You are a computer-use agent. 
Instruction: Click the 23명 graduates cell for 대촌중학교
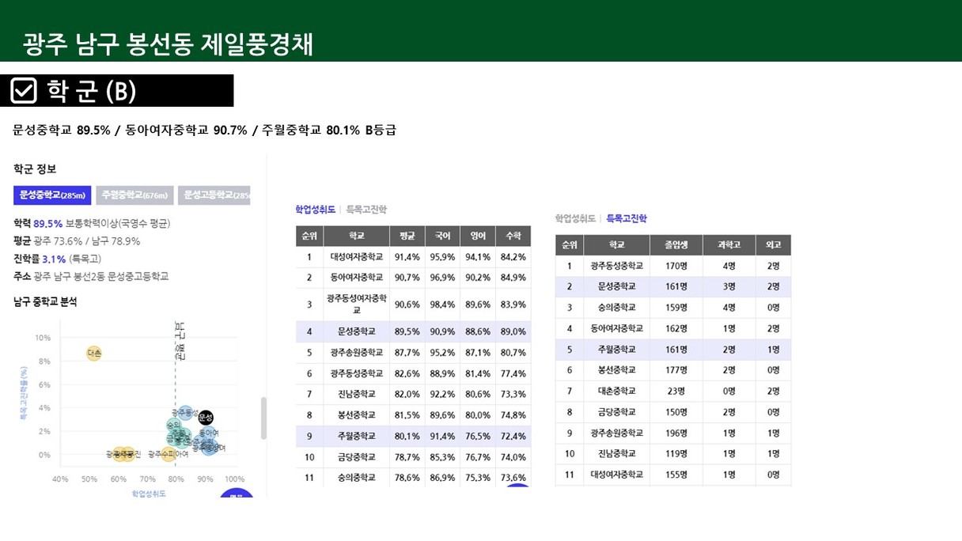pyautogui.click(x=676, y=392)
